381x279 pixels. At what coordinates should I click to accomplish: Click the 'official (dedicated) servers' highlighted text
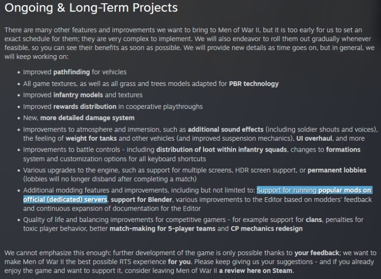(65, 200)
